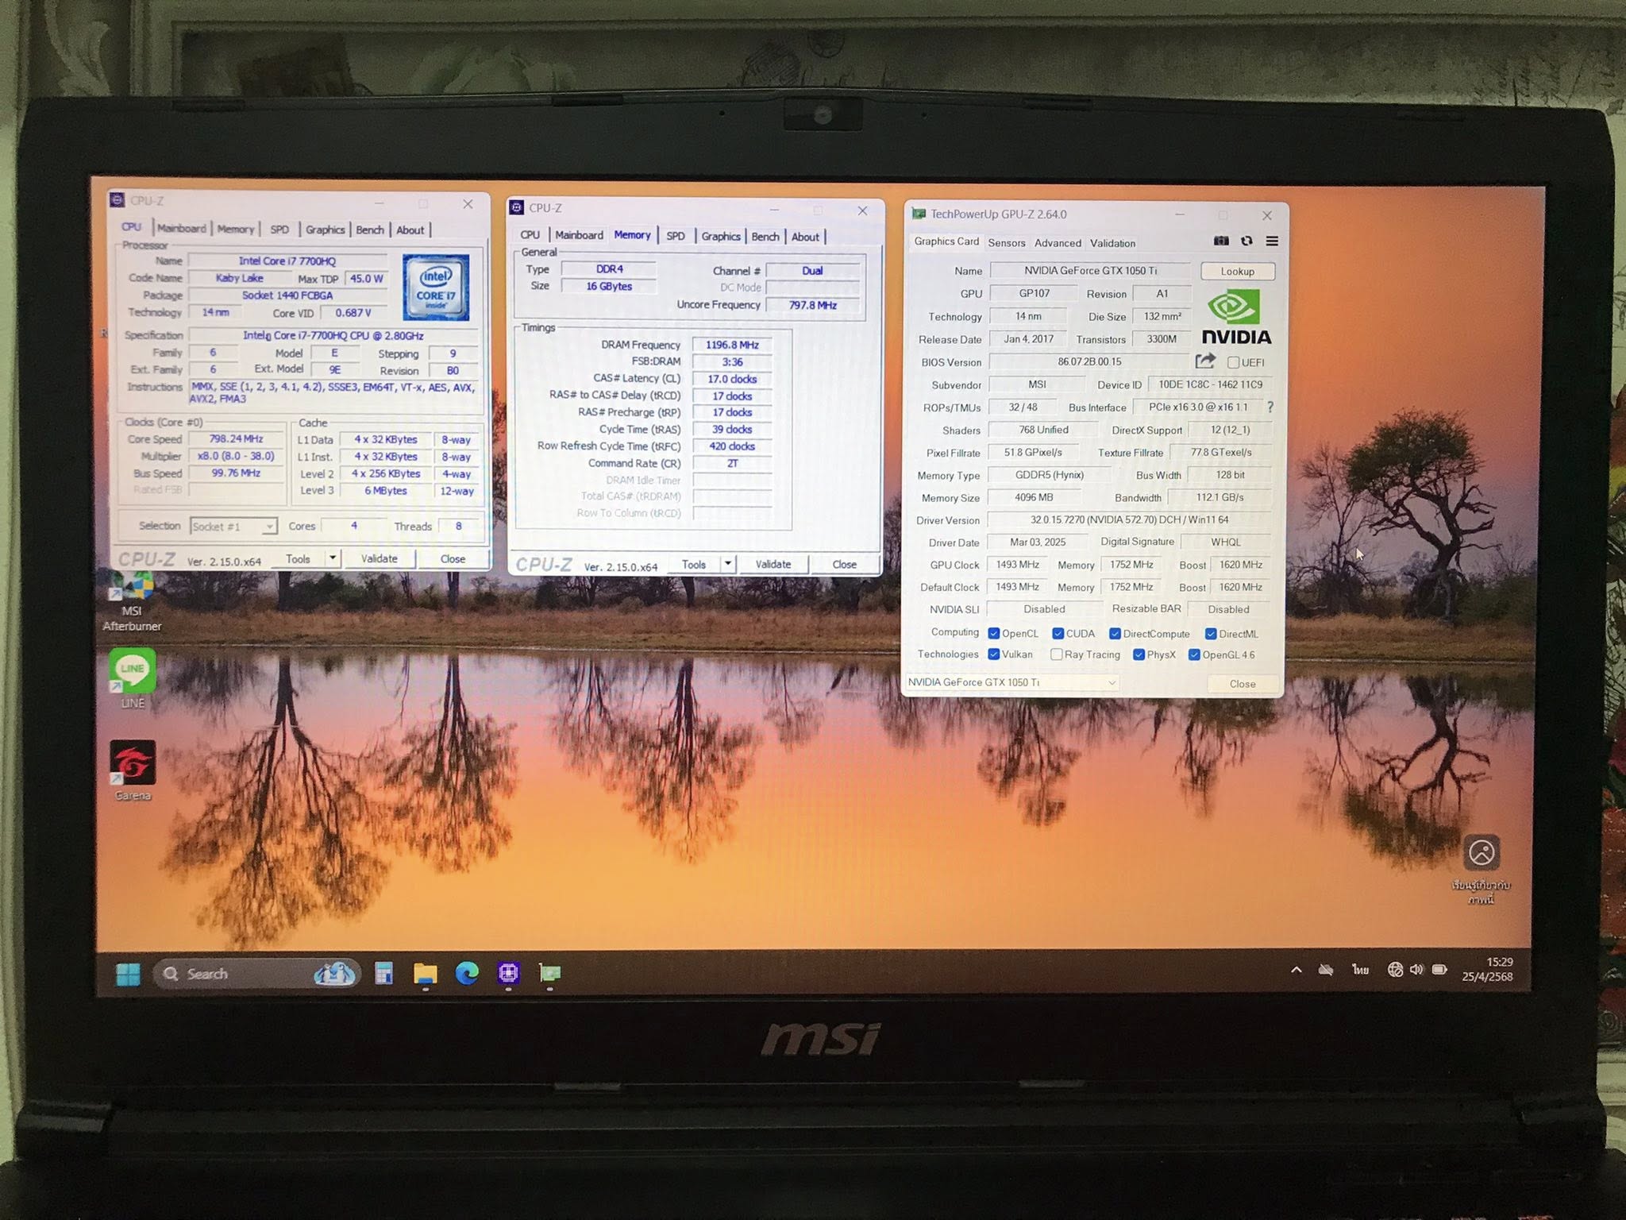Toggle the DirectML checkbox
The height and width of the screenshot is (1220, 1626).
point(1211,634)
